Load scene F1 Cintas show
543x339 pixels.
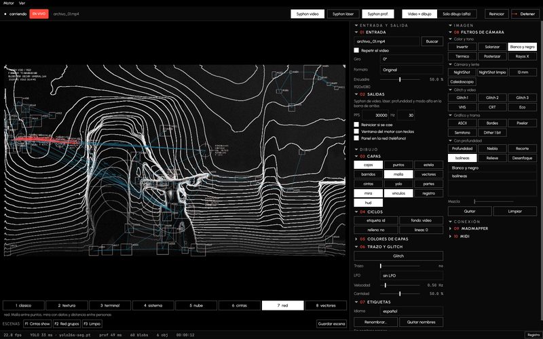[x=37, y=324]
